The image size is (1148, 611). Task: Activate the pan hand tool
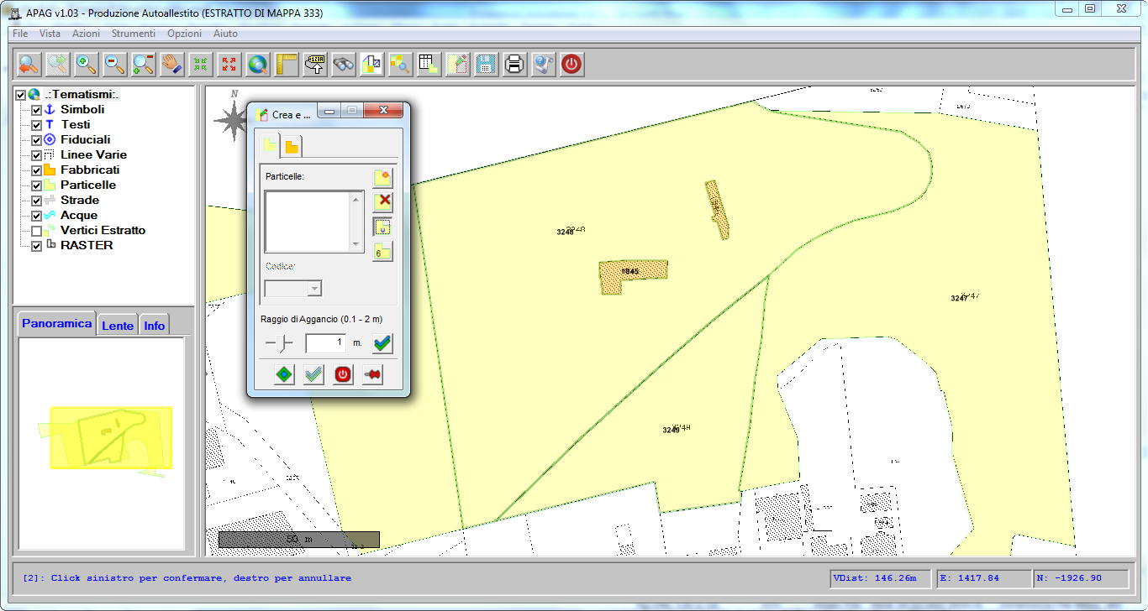pyautogui.click(x=172, y=64)
